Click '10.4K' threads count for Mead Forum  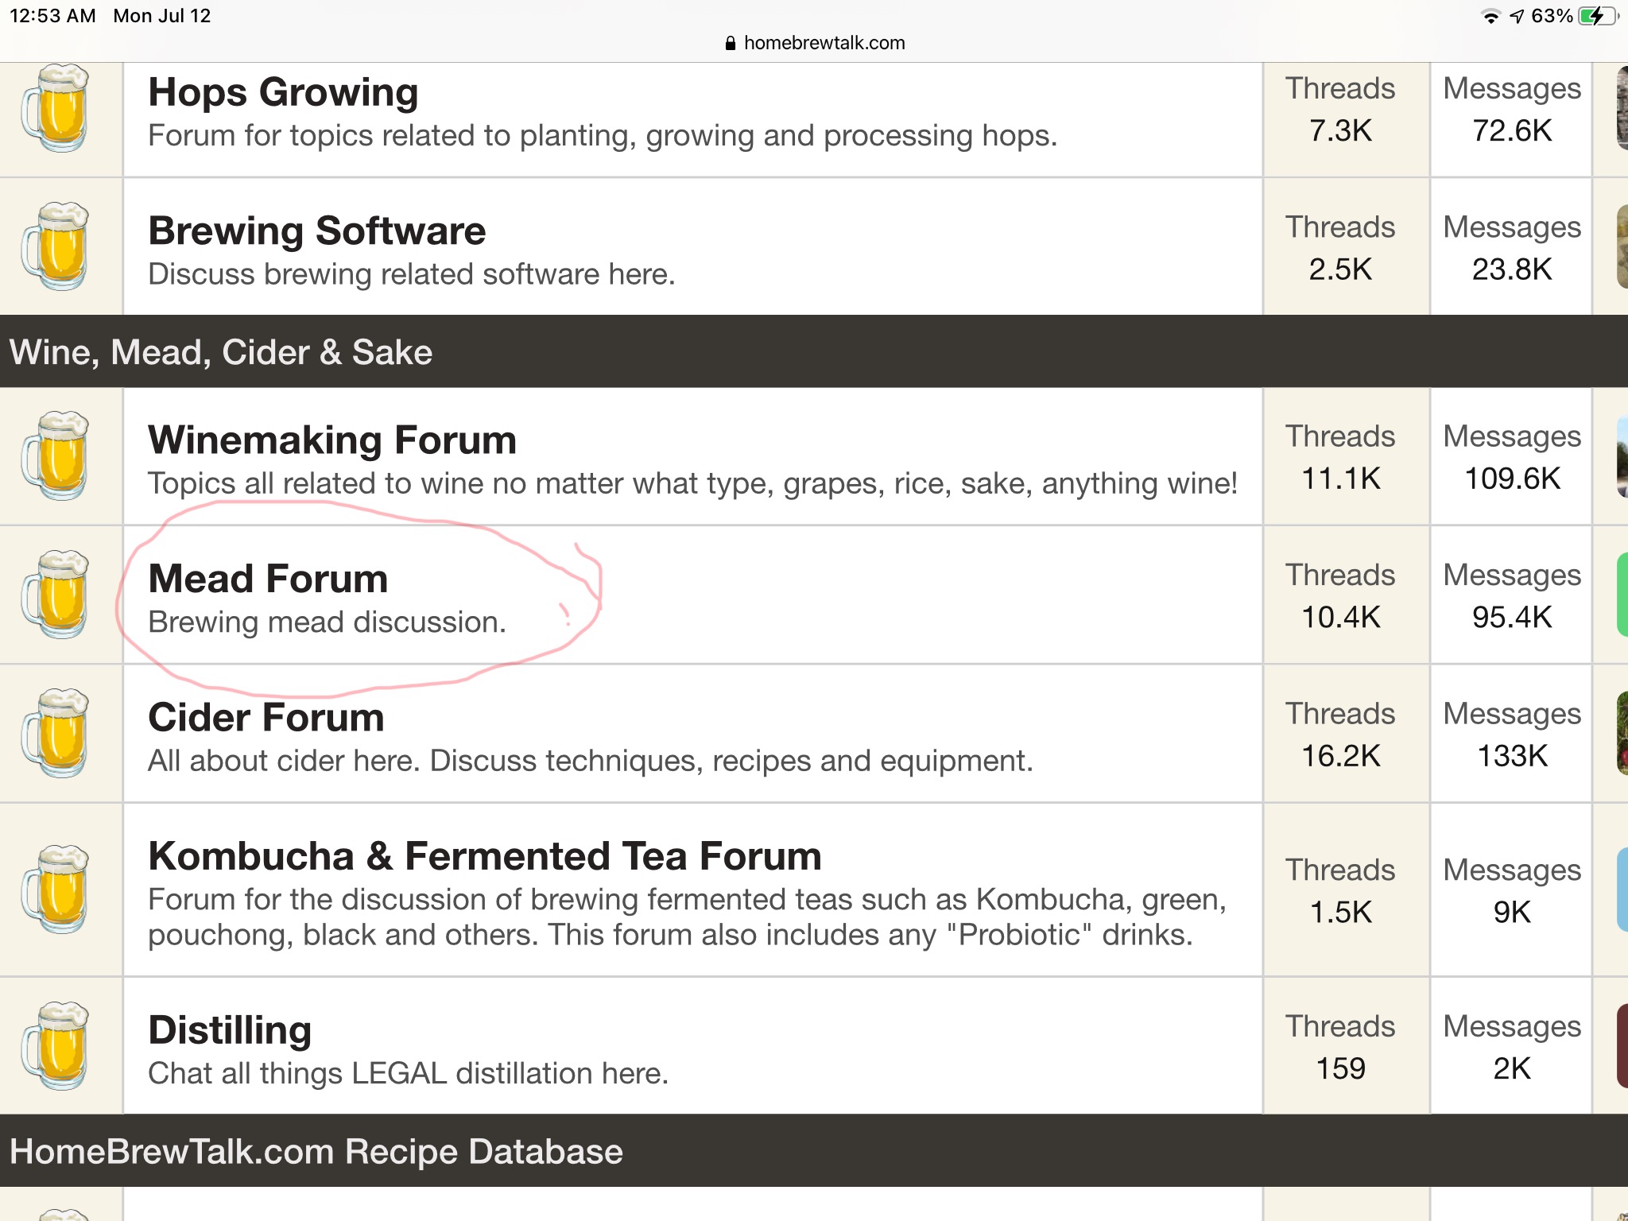[x=1340, y=617]
